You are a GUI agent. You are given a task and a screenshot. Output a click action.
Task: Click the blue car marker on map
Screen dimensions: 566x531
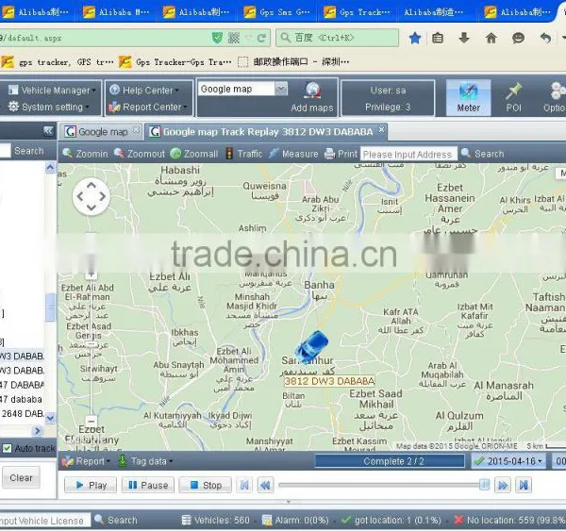pyautogui.click(x=311, y=347)
